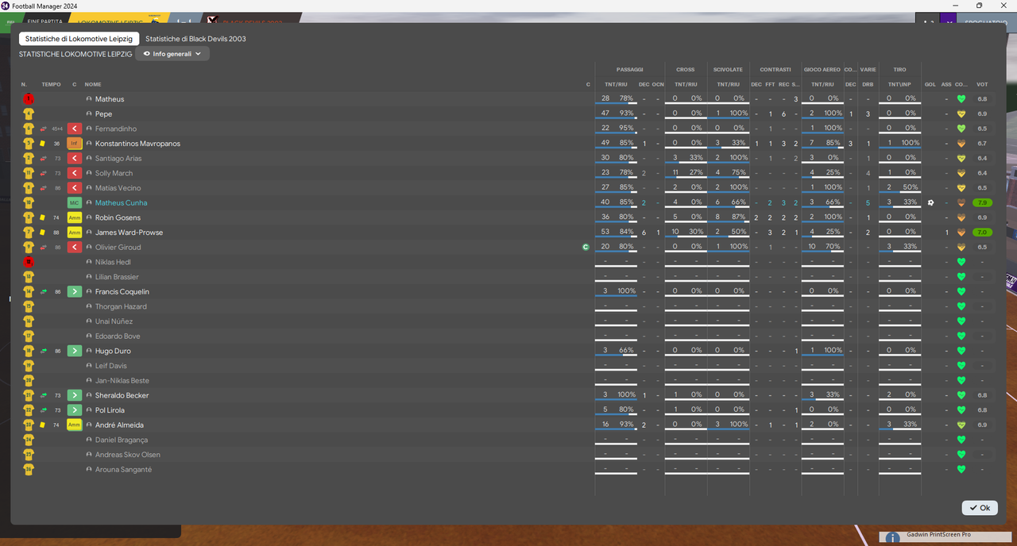
Task: Click the yellow card icon in Mavropanos's row
Action: [x=42, y=144]
